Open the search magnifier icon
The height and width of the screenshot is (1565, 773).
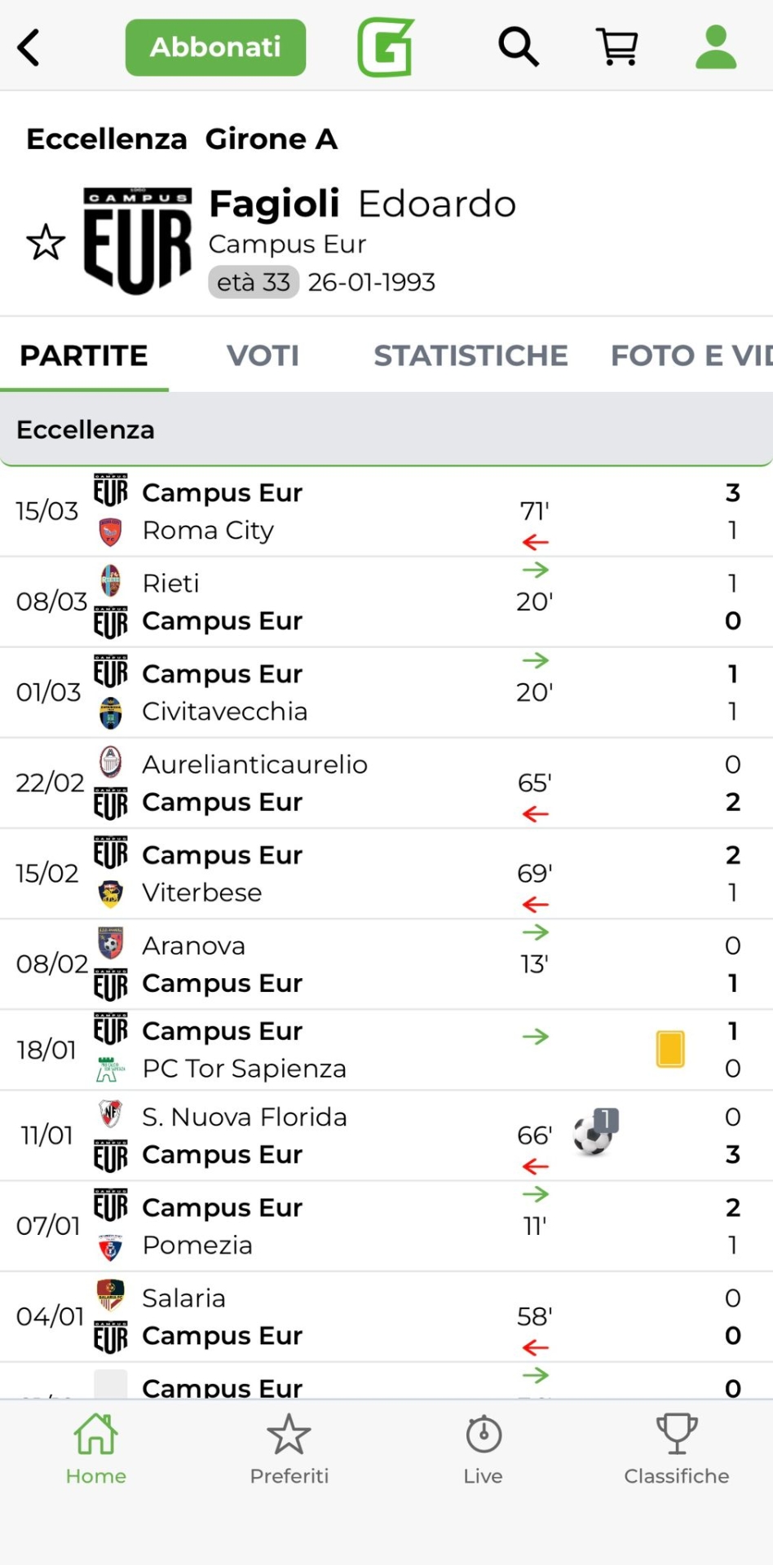(519, 47)
